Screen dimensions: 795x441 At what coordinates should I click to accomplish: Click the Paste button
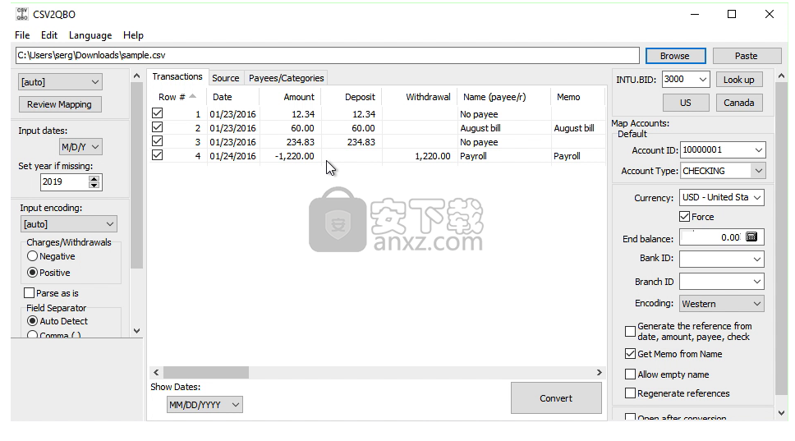tap(747, 56)
